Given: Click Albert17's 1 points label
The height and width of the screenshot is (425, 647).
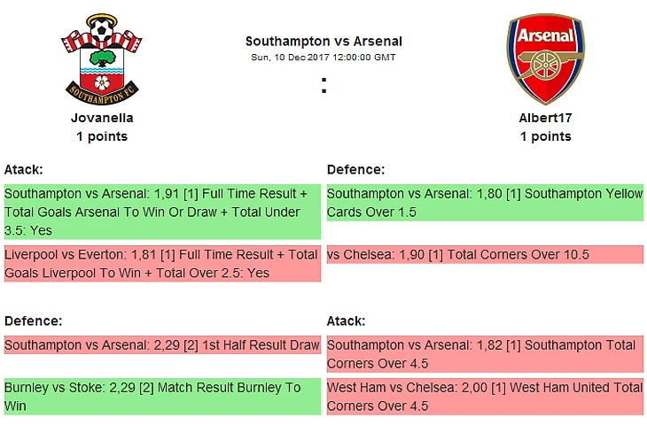Looking at the screenshot, I should click(545, 136).
